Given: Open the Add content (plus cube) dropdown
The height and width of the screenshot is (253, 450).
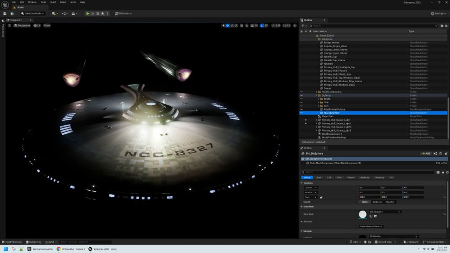Looking at the screenshot, I should tap(55, 13).
